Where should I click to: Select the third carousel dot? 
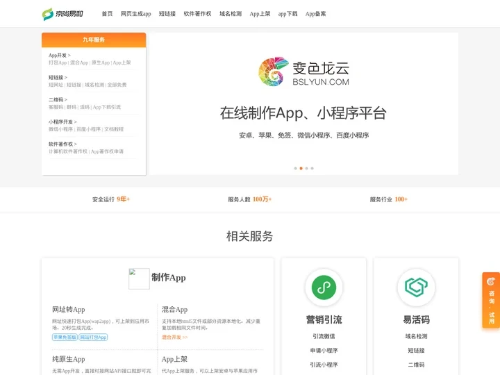(307, 168)
